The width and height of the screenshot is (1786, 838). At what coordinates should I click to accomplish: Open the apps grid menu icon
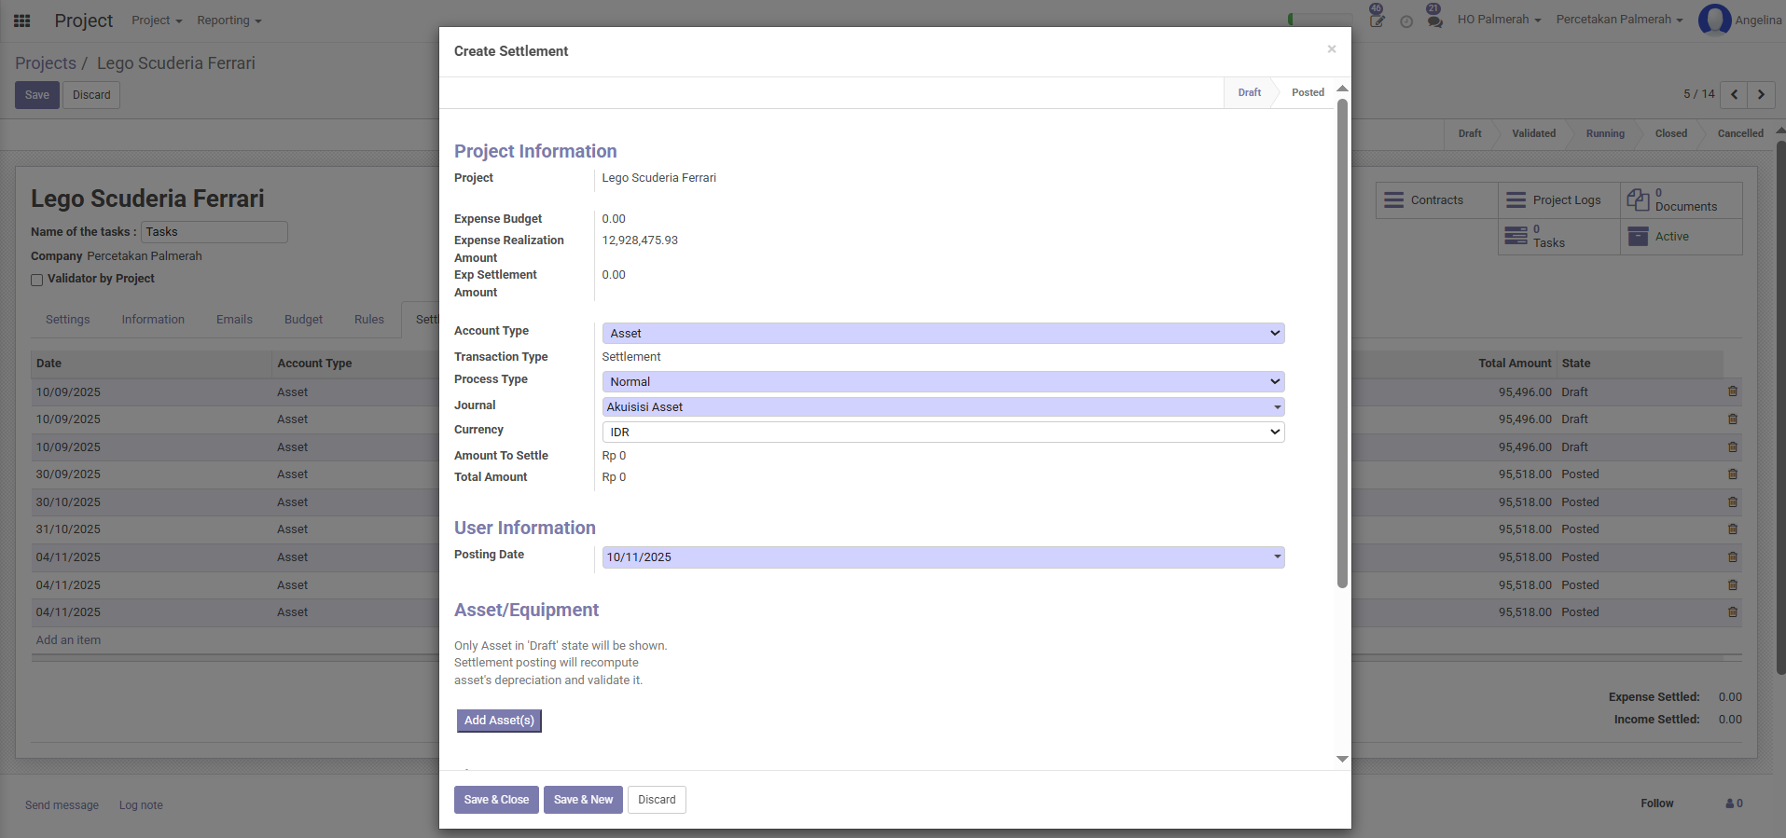click(22, 21)
